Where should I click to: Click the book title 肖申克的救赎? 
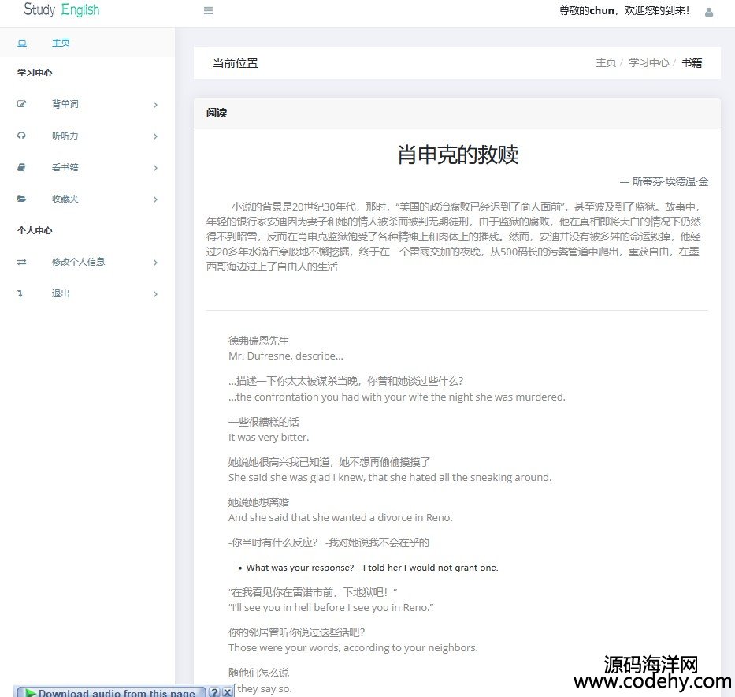458,155
